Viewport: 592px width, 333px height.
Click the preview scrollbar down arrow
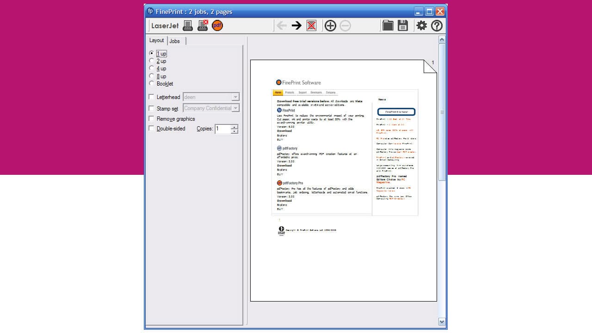(x=442, y=321)
